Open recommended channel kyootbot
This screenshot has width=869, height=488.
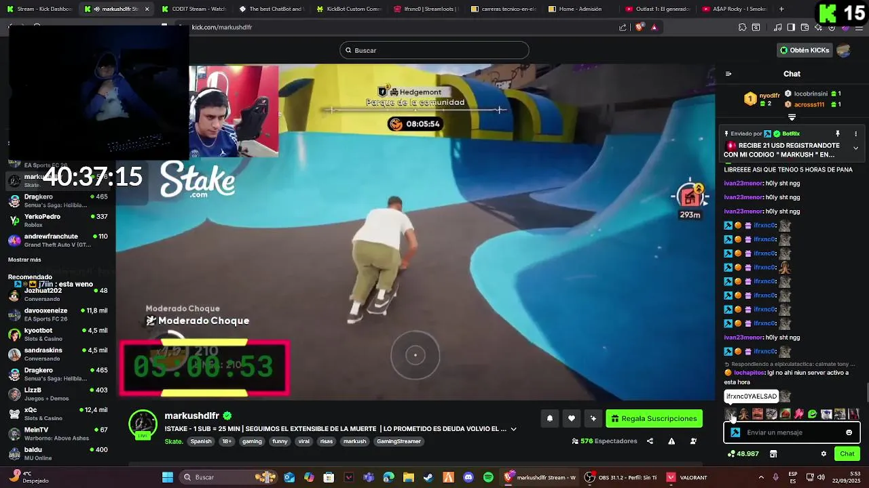pyautogui.click(x=58, y=335)
